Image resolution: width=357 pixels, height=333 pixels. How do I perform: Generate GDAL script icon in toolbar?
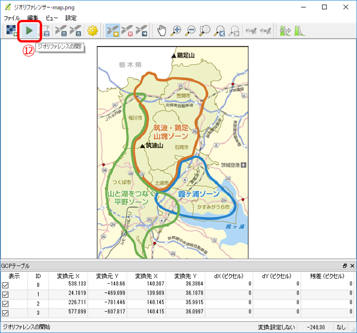(x=45, y=31)
